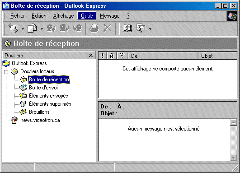
Task: Click preview pane scrollbar down arrow
Action: 234,158
